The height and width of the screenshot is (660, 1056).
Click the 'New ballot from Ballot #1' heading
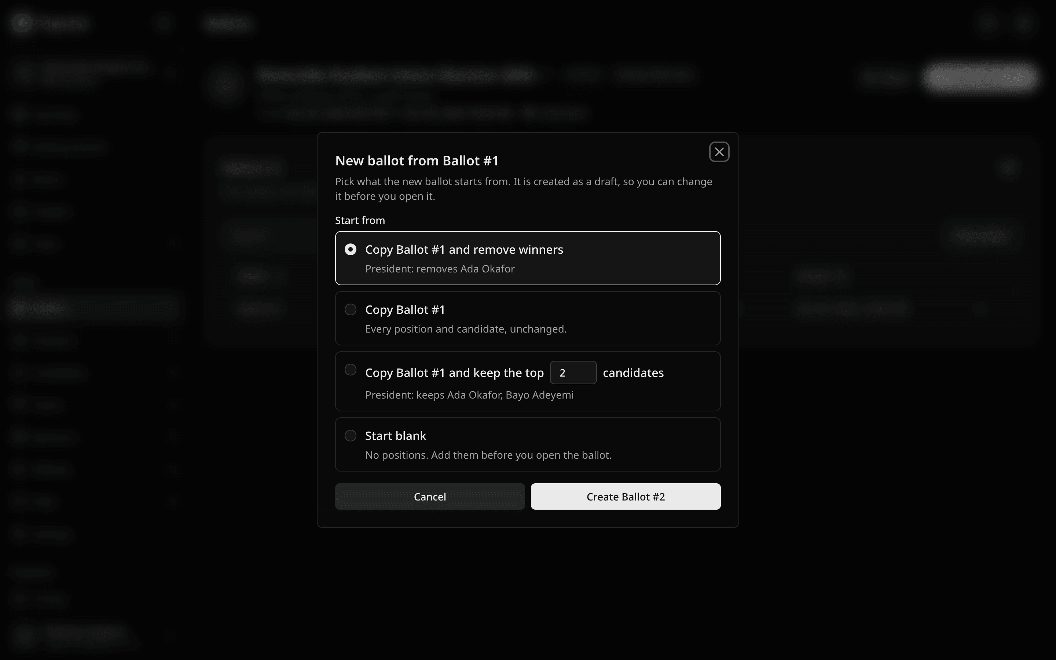click(417, 161)
